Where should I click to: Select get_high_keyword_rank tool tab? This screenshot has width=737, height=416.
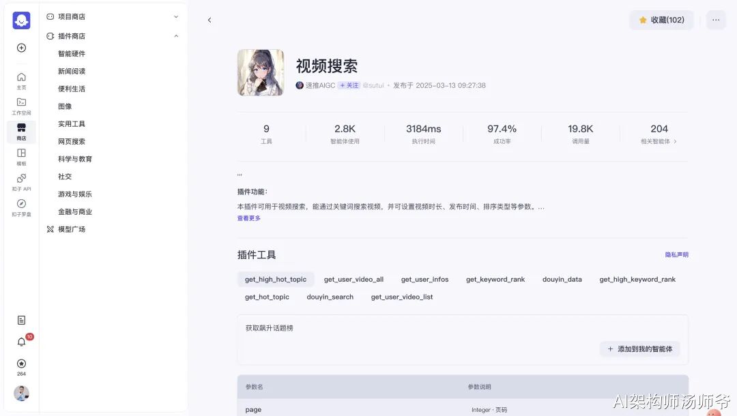click(x=637, y=280)
